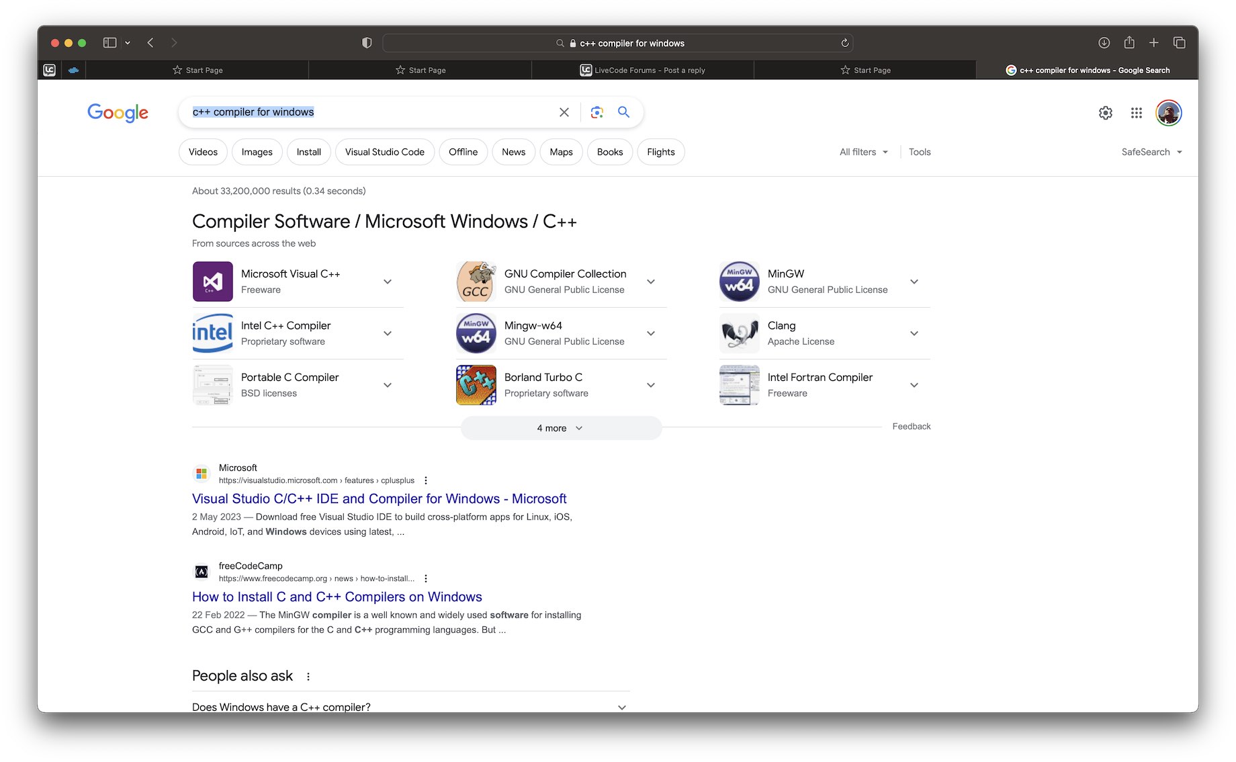This screenshot has height=762, width=1236.
Task: Open the SafeSearch dropdown
Action: tap(1151, 152)
